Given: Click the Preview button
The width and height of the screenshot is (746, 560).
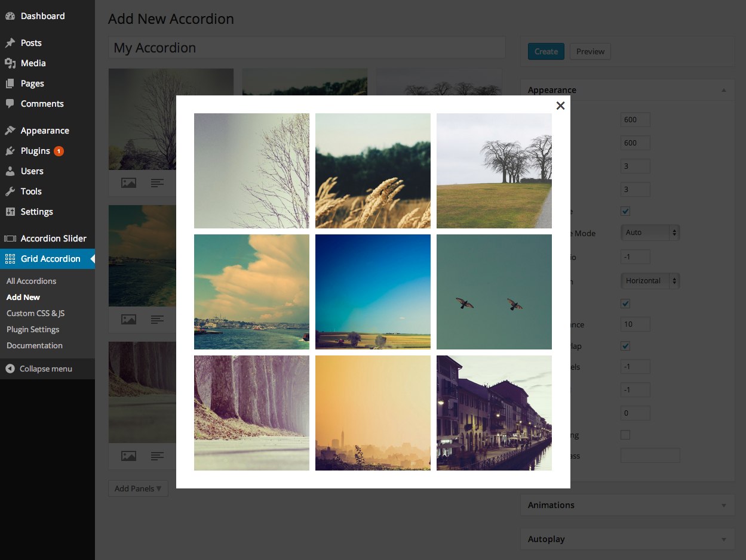Looking at the screenshot, I should pos(590,51).
